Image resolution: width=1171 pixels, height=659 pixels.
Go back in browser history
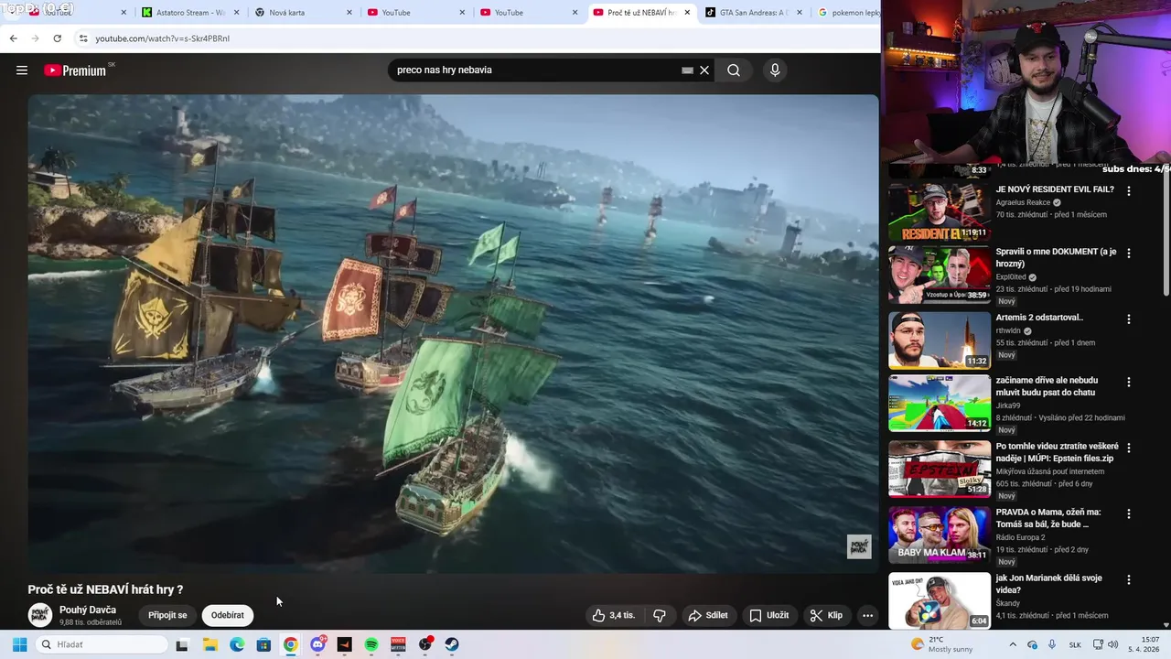click(13, 38)
